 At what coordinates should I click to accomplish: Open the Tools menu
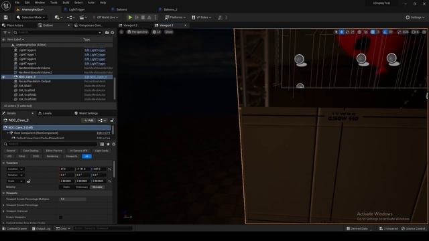tap(54, 3)
